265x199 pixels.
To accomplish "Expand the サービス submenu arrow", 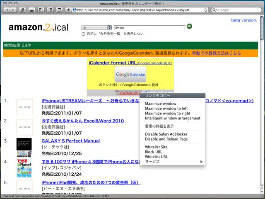I will point(201,162).
